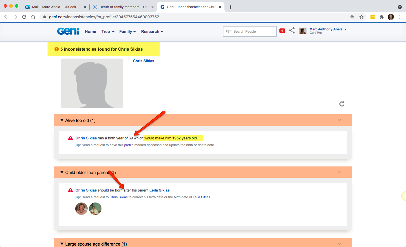Open the browser extensions puzzle icon
The width and height of the screenshot is (406, 247).
(x=381, y=17)
